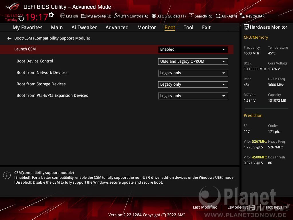The image size is (293, 220).
Task: Click the 45°C temperature value
Action: click(x=272, y=53)
